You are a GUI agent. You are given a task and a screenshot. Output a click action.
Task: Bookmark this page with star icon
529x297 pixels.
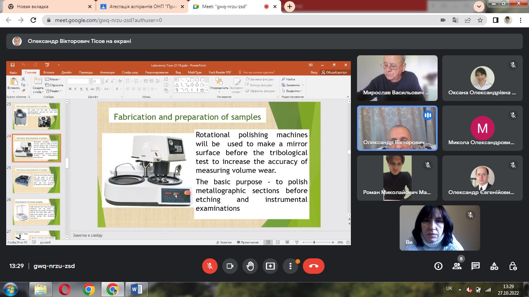pos(480,20)
